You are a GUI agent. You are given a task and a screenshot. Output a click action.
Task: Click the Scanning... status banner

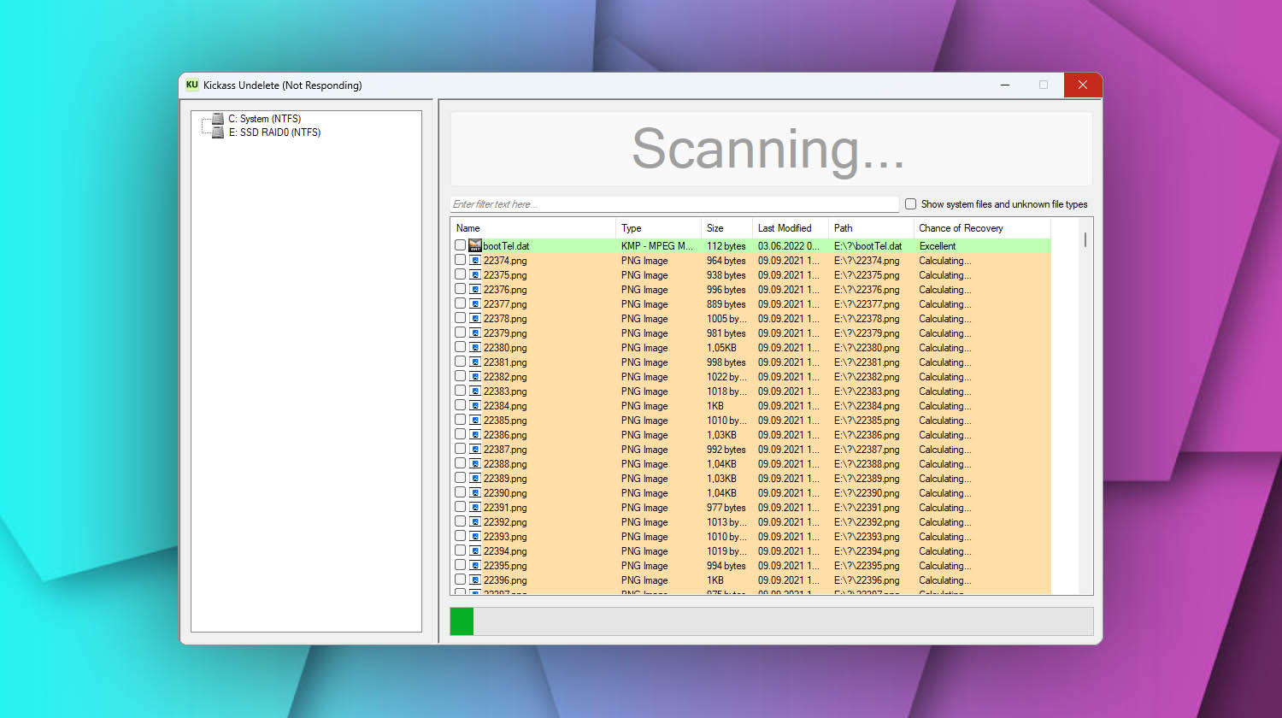pyautogui.click(x=771, y=149)
